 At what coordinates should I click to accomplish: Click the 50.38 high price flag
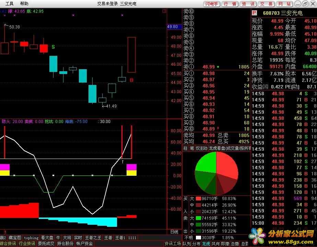(x=14, y=27)
